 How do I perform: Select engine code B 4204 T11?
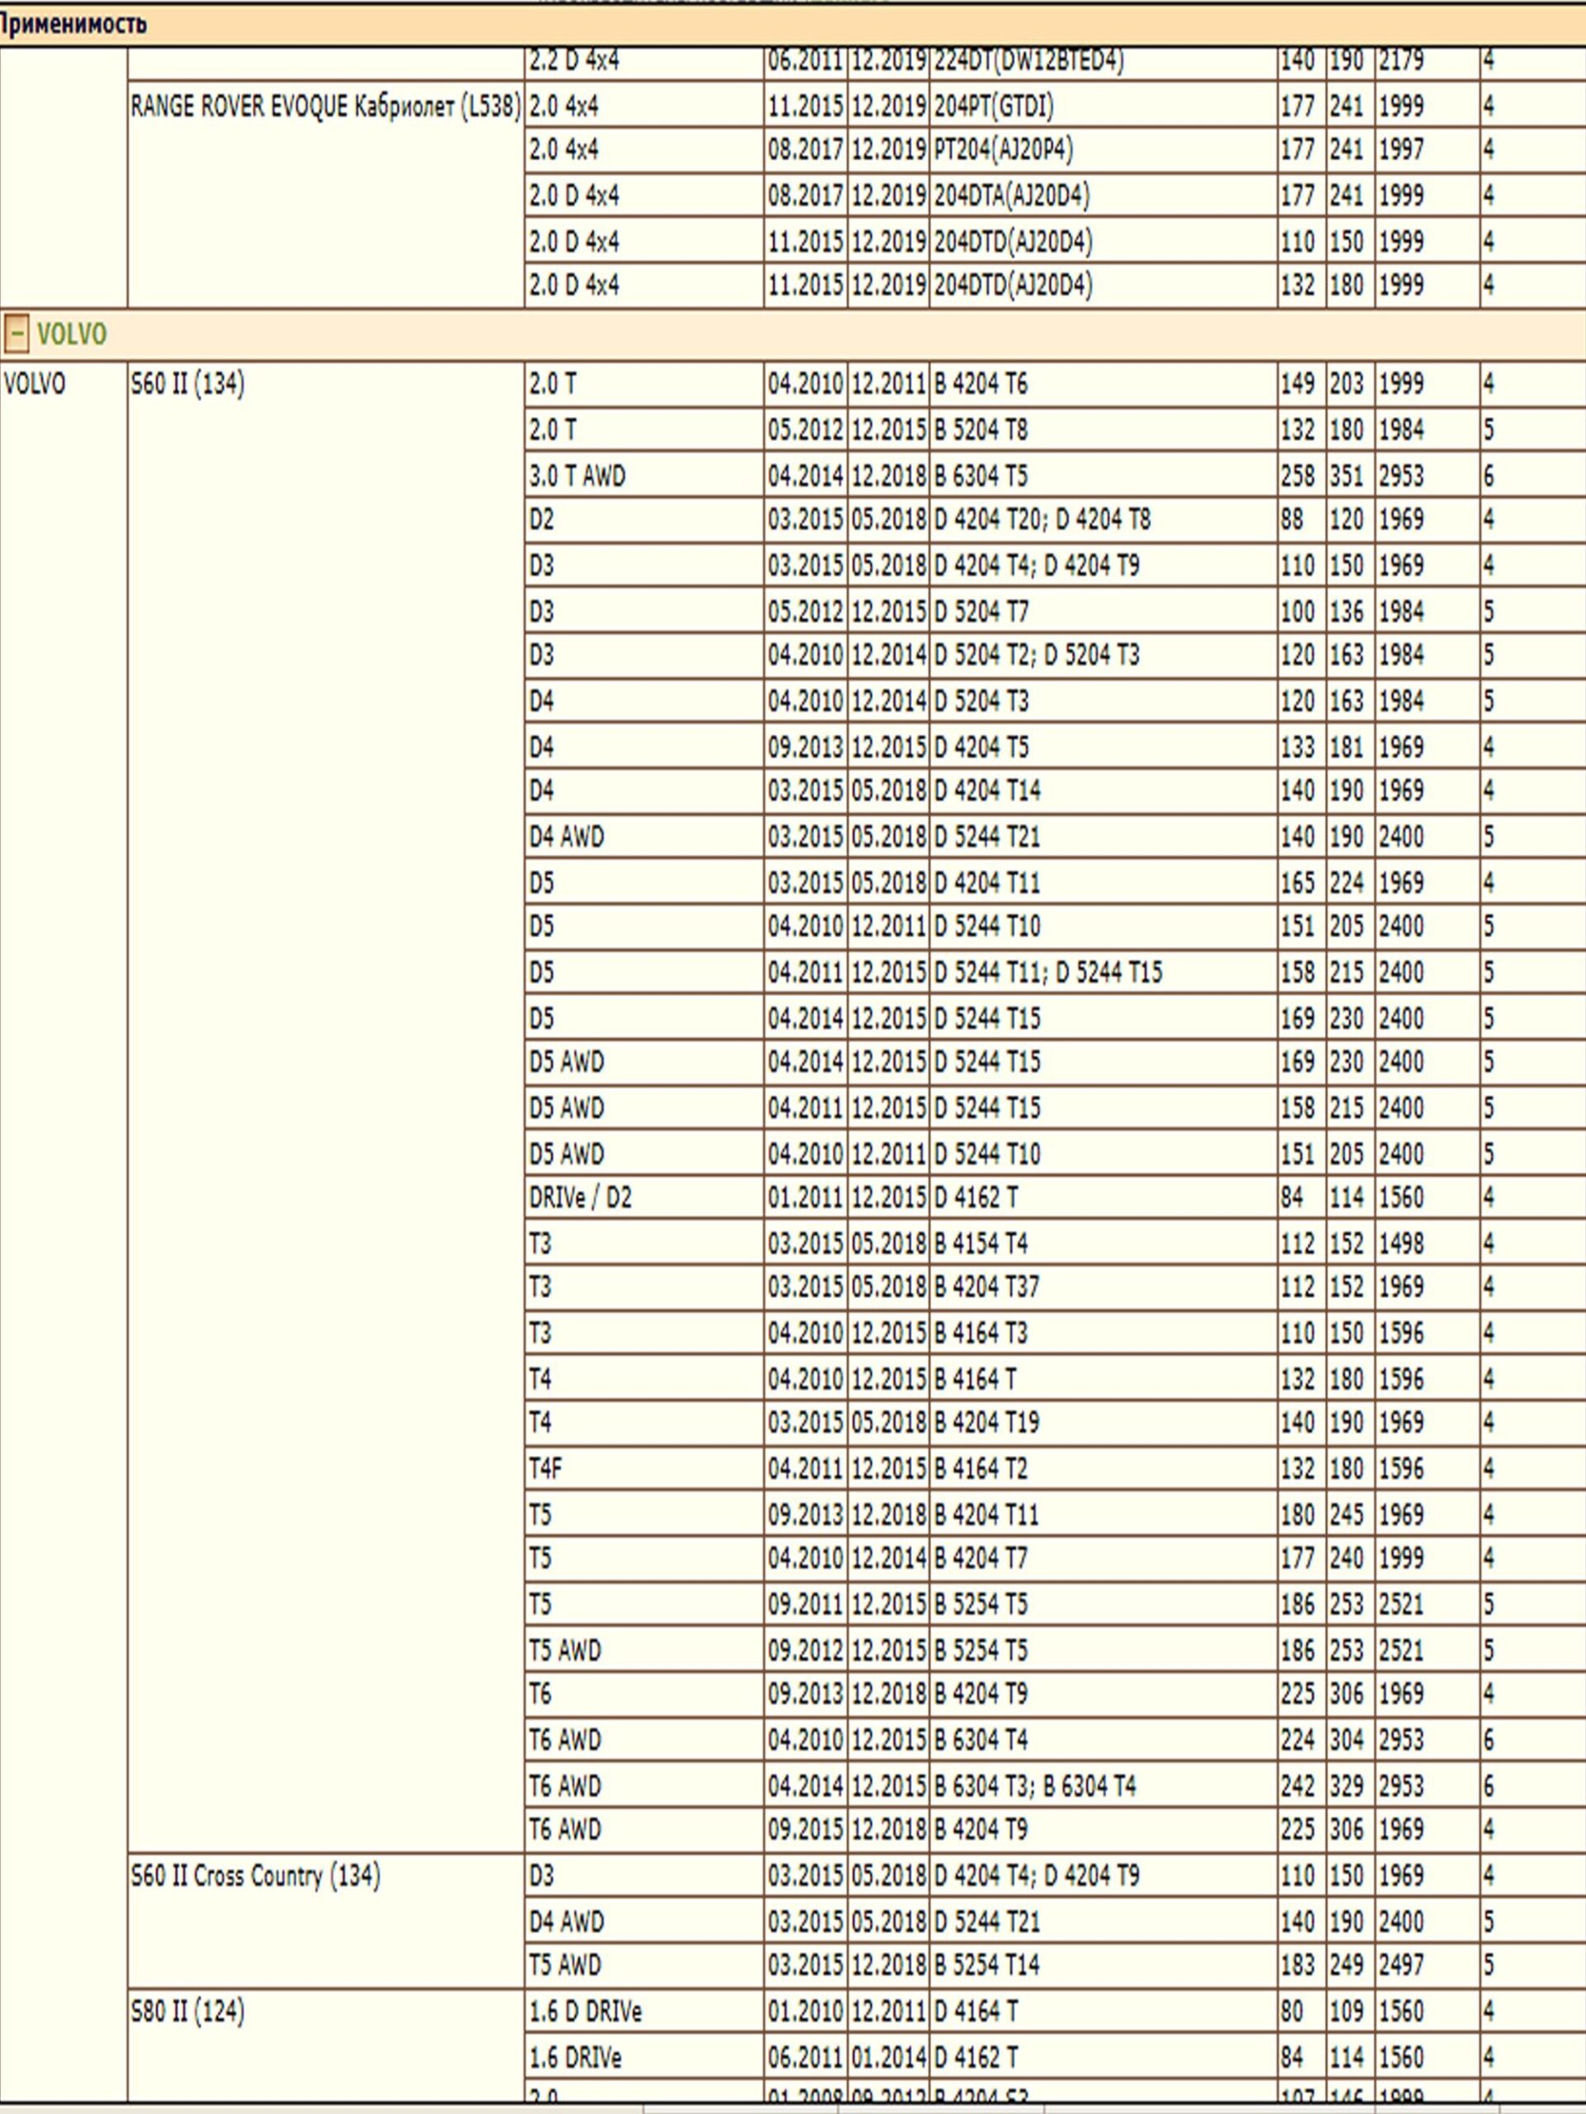point(986,1514)
